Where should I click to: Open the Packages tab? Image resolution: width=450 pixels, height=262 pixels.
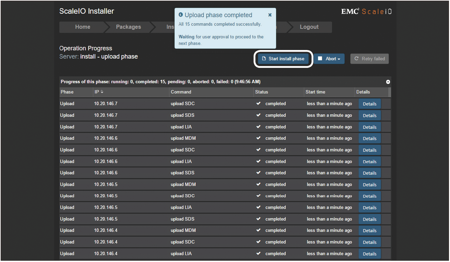[128, 27]
